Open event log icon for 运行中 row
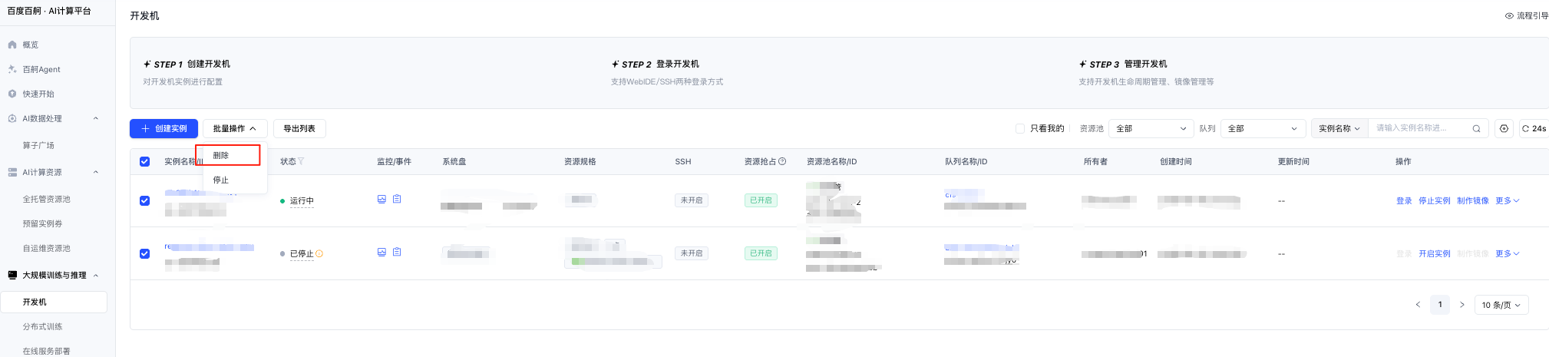Screen dimensions: 1549x357 [397, 199]
